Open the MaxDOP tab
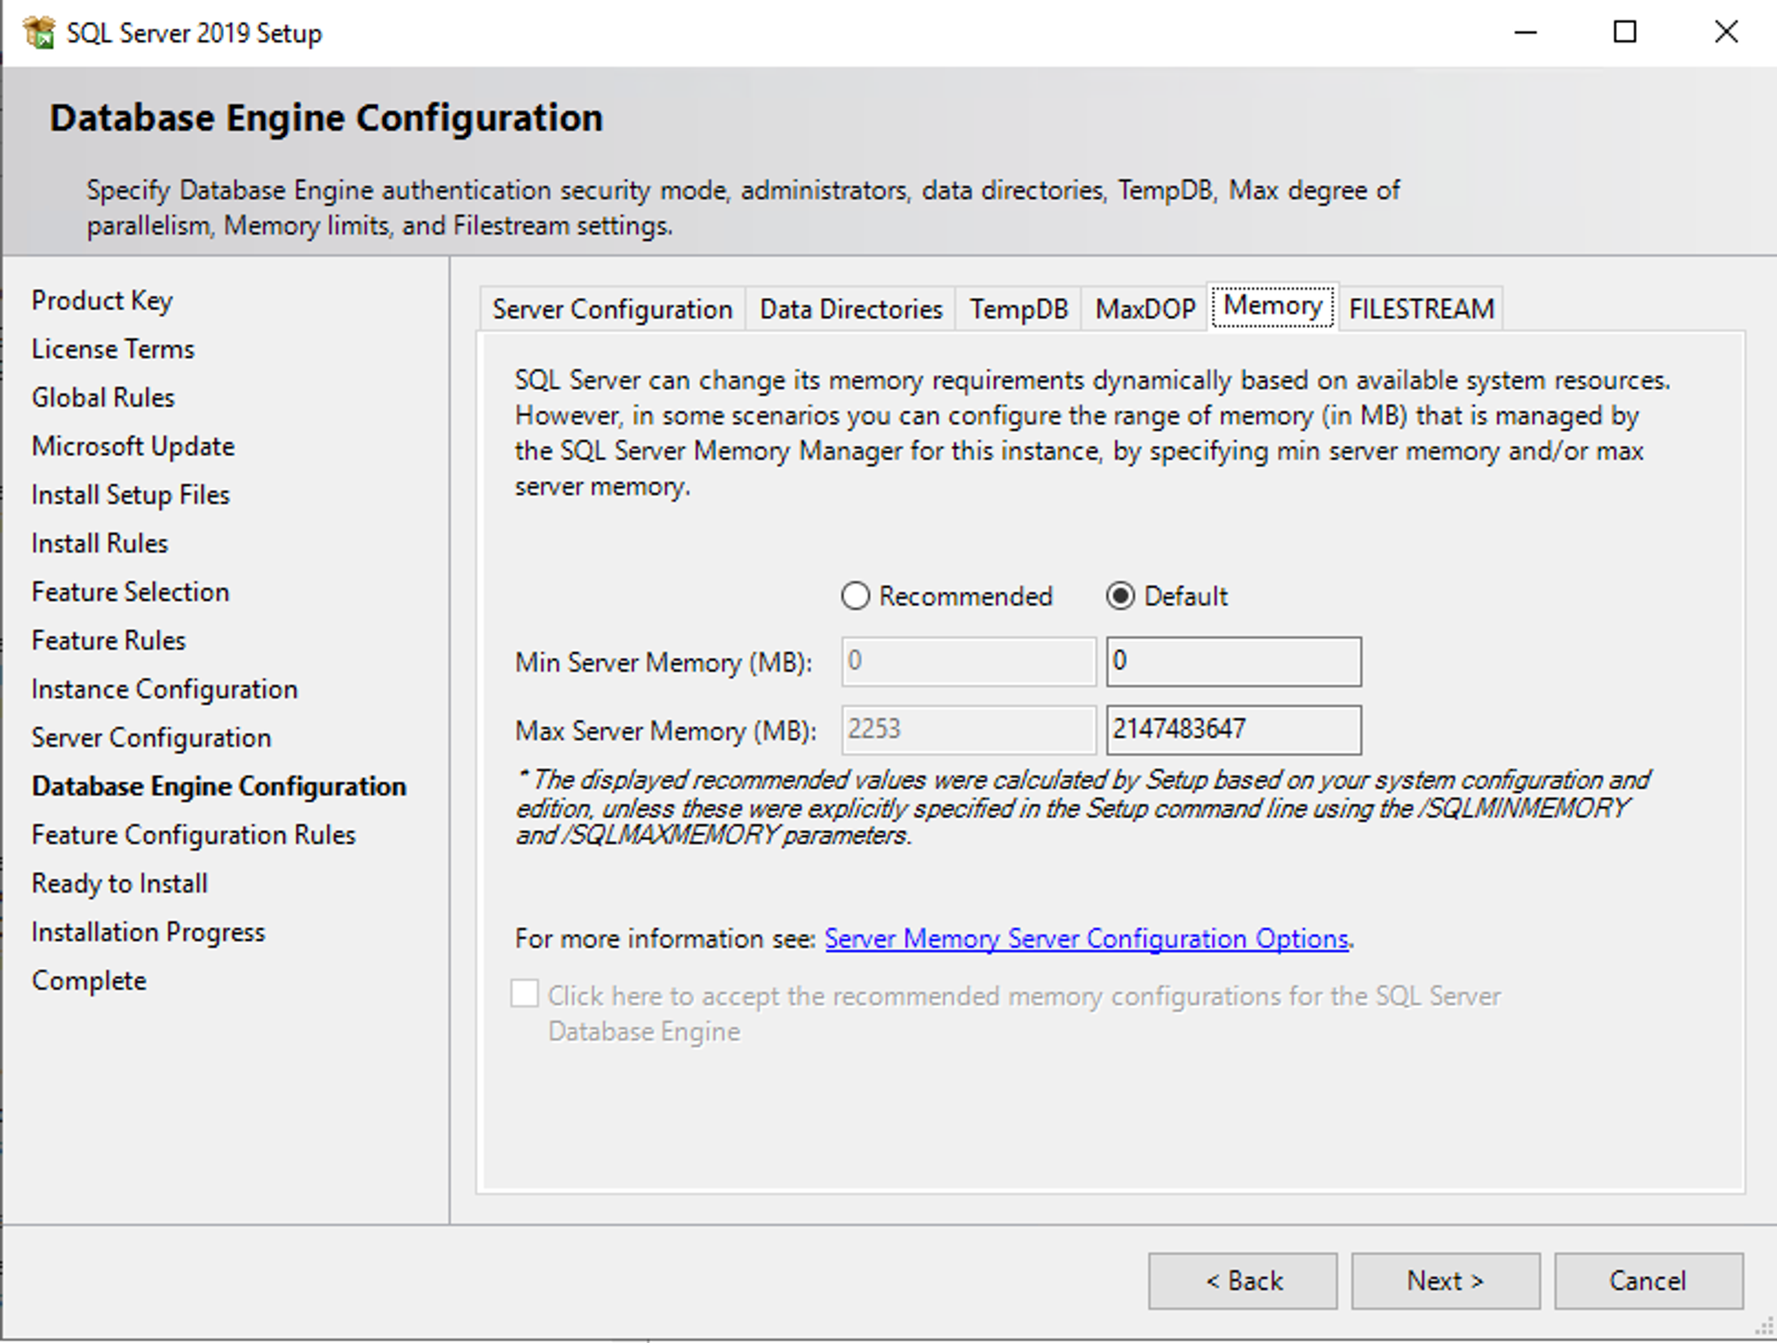 [x=1143, y=309]
